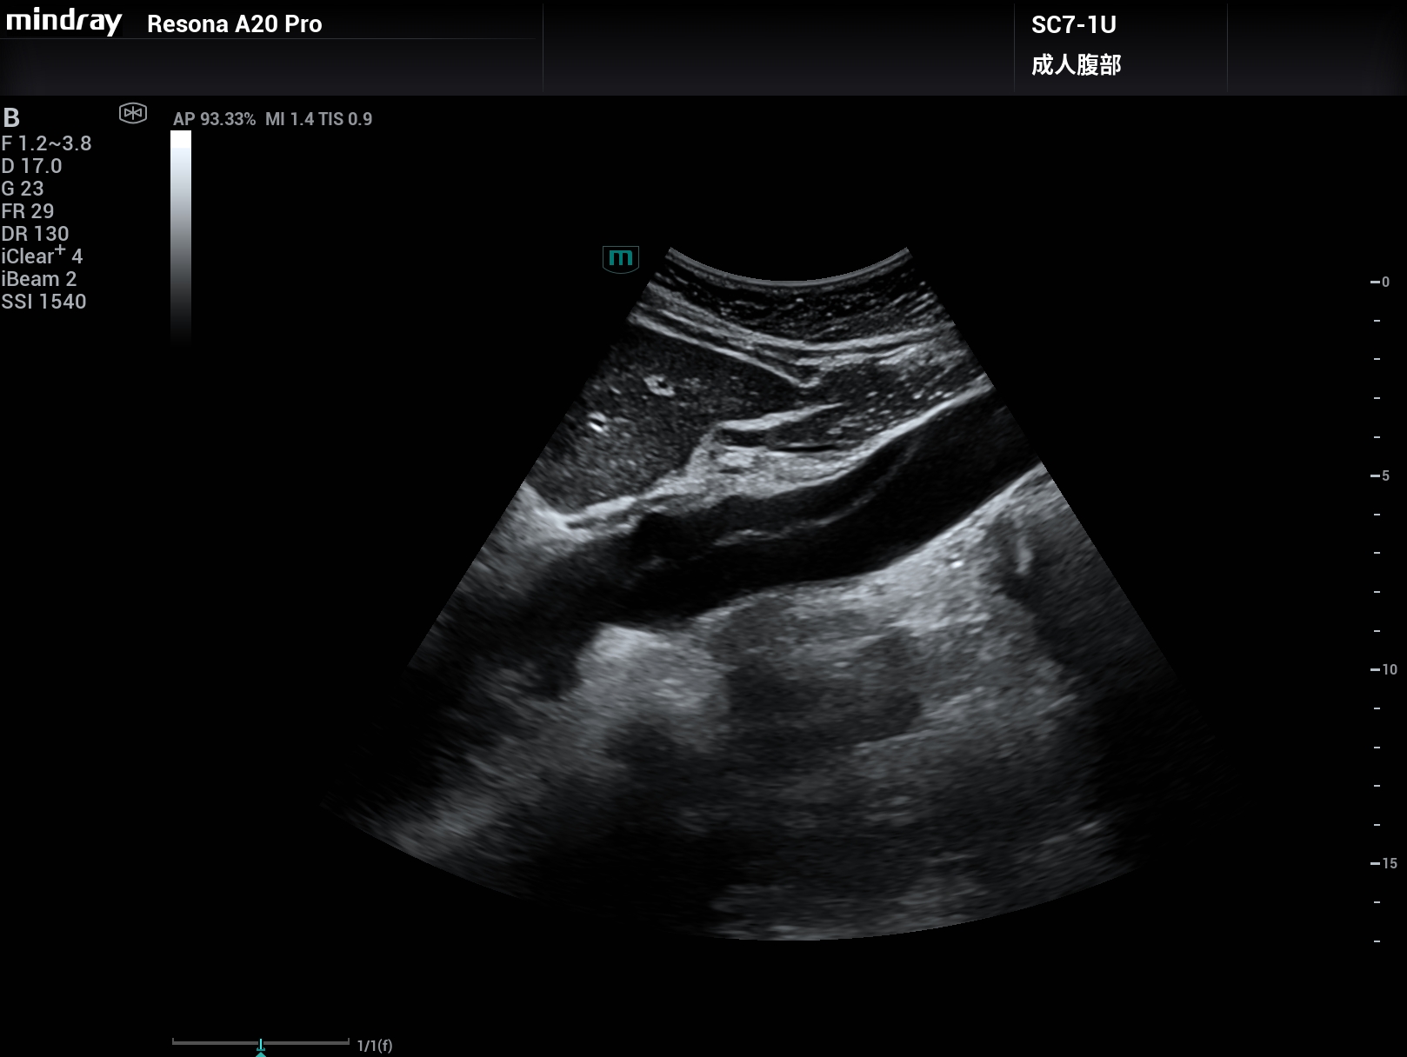Image resolution: width=1407 pixels, height=1057 pixels.
Task: Click the 成人腹部 exam preset label
Action: coord(1077,64)
